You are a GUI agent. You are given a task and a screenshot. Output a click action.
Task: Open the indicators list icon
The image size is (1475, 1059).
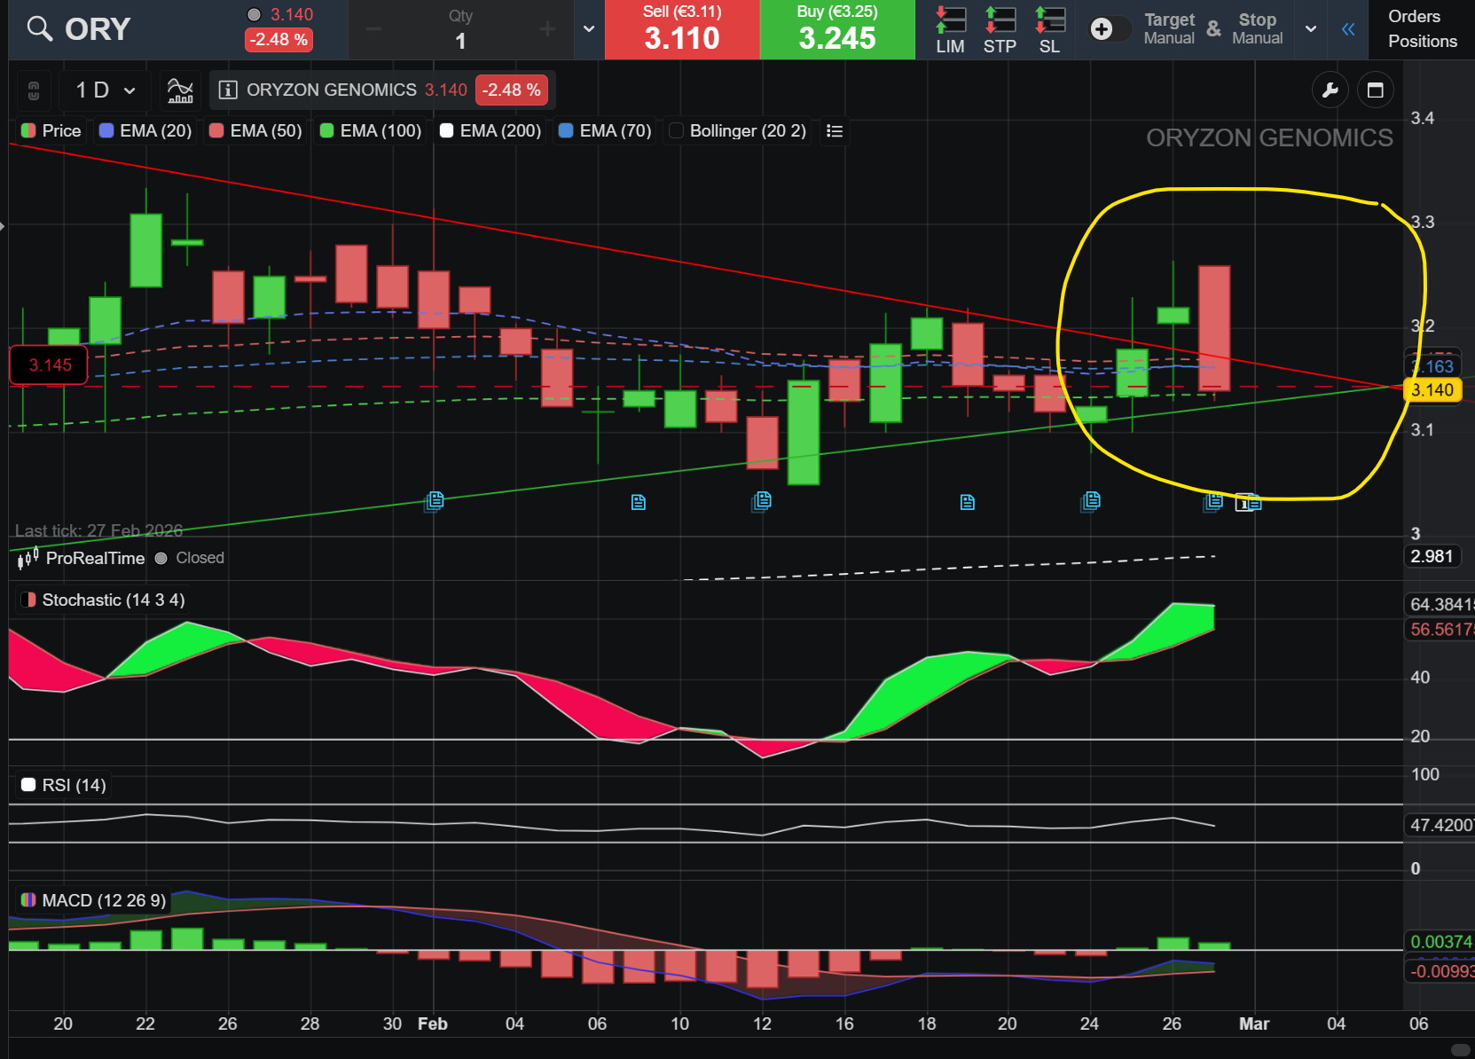click(x=835, y=130)
